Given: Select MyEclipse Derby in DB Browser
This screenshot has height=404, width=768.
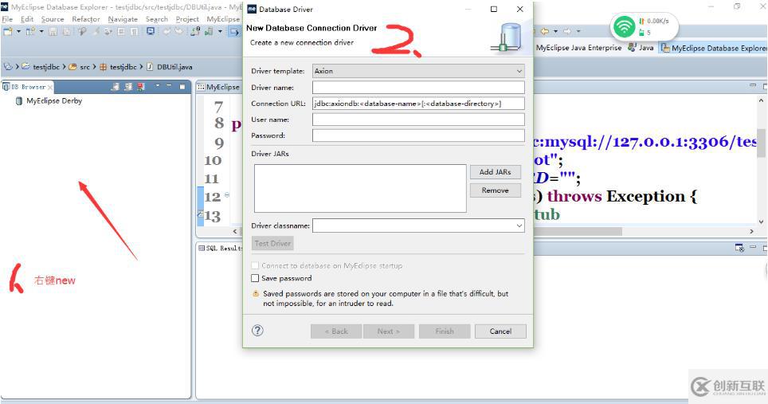Looking at the screenshot, I should tap(49, 101).
